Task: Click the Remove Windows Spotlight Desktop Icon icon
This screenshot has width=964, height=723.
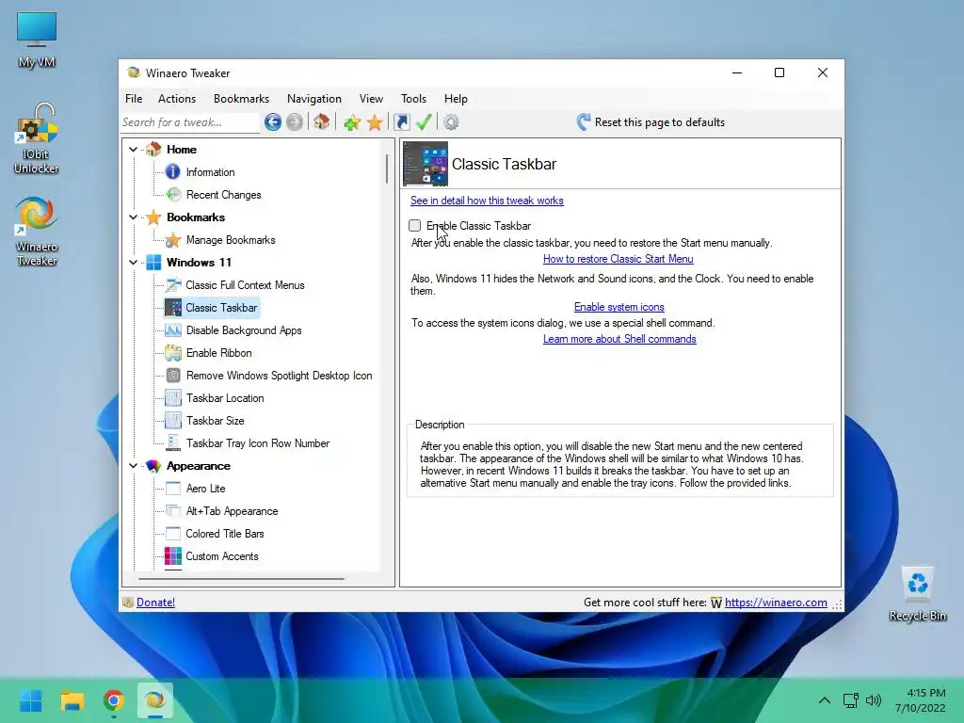Action: (173, 376)
